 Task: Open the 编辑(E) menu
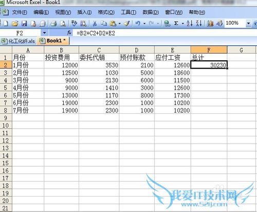click(41, 12)
